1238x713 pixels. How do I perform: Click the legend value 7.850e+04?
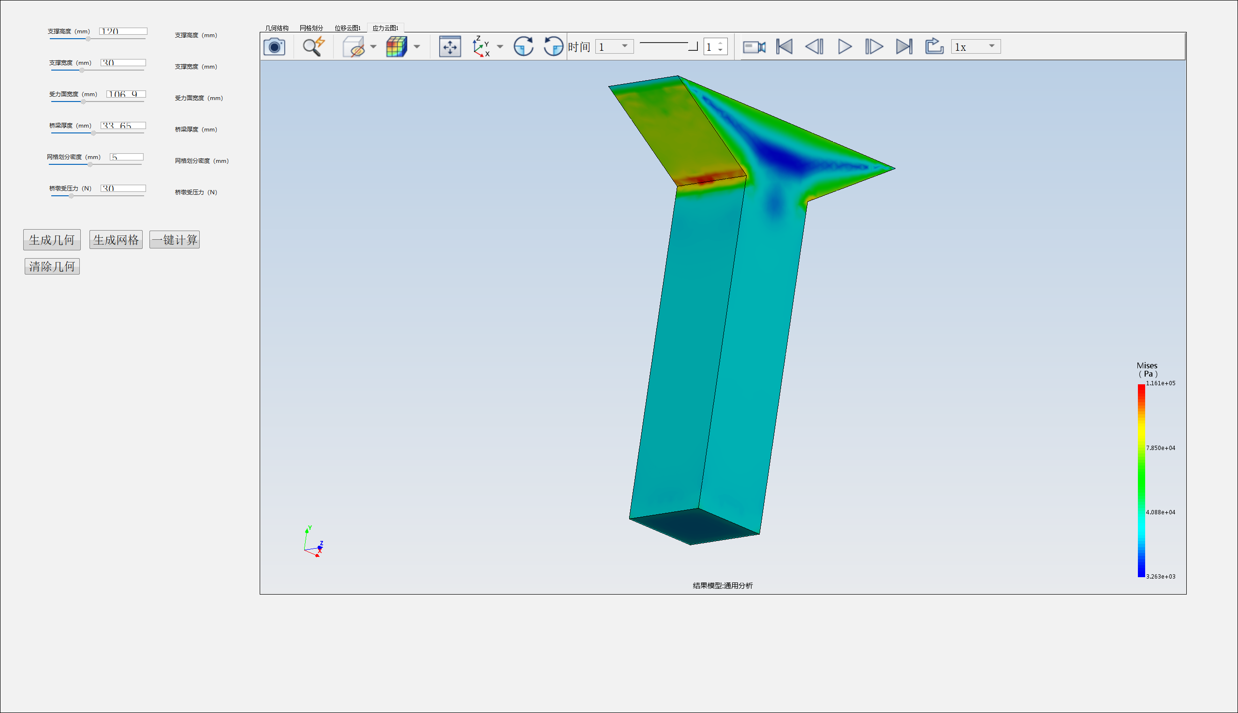pos(1160,448)
